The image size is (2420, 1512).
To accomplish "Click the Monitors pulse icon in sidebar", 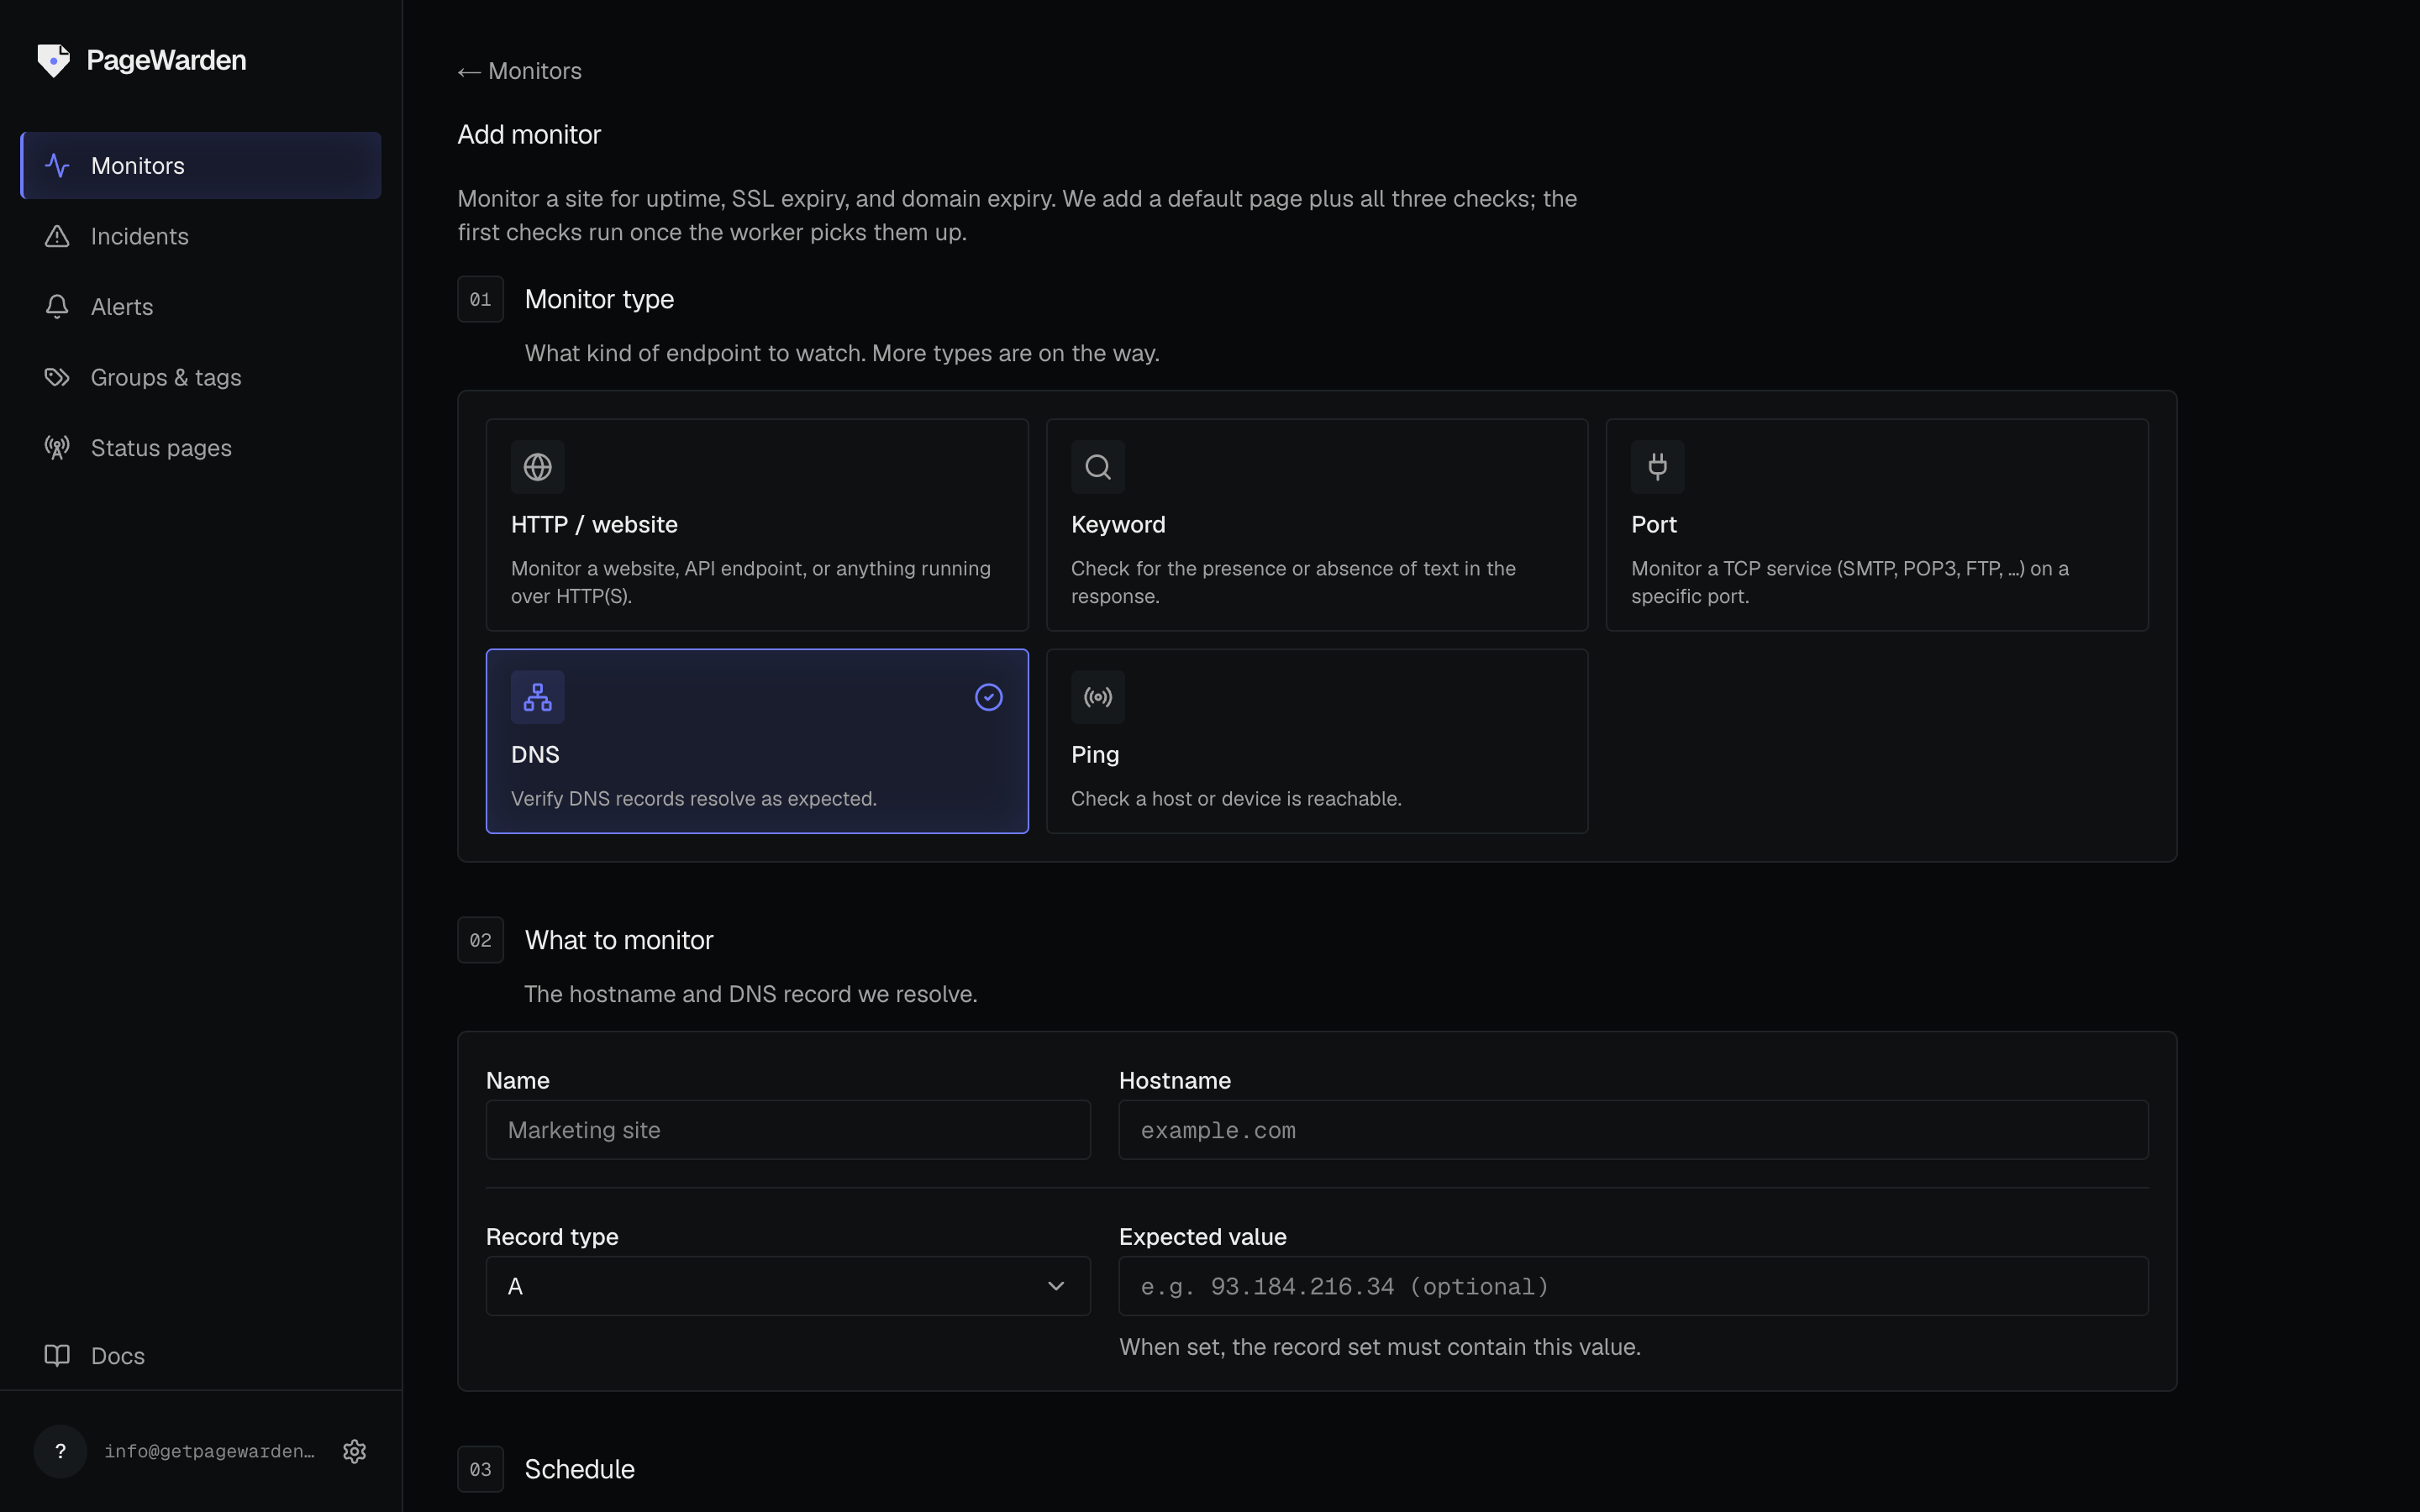I will [57, 165].
